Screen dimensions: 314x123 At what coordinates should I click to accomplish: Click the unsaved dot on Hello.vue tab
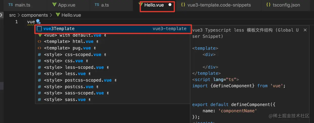pyautogui.click(x=170, y=5)
